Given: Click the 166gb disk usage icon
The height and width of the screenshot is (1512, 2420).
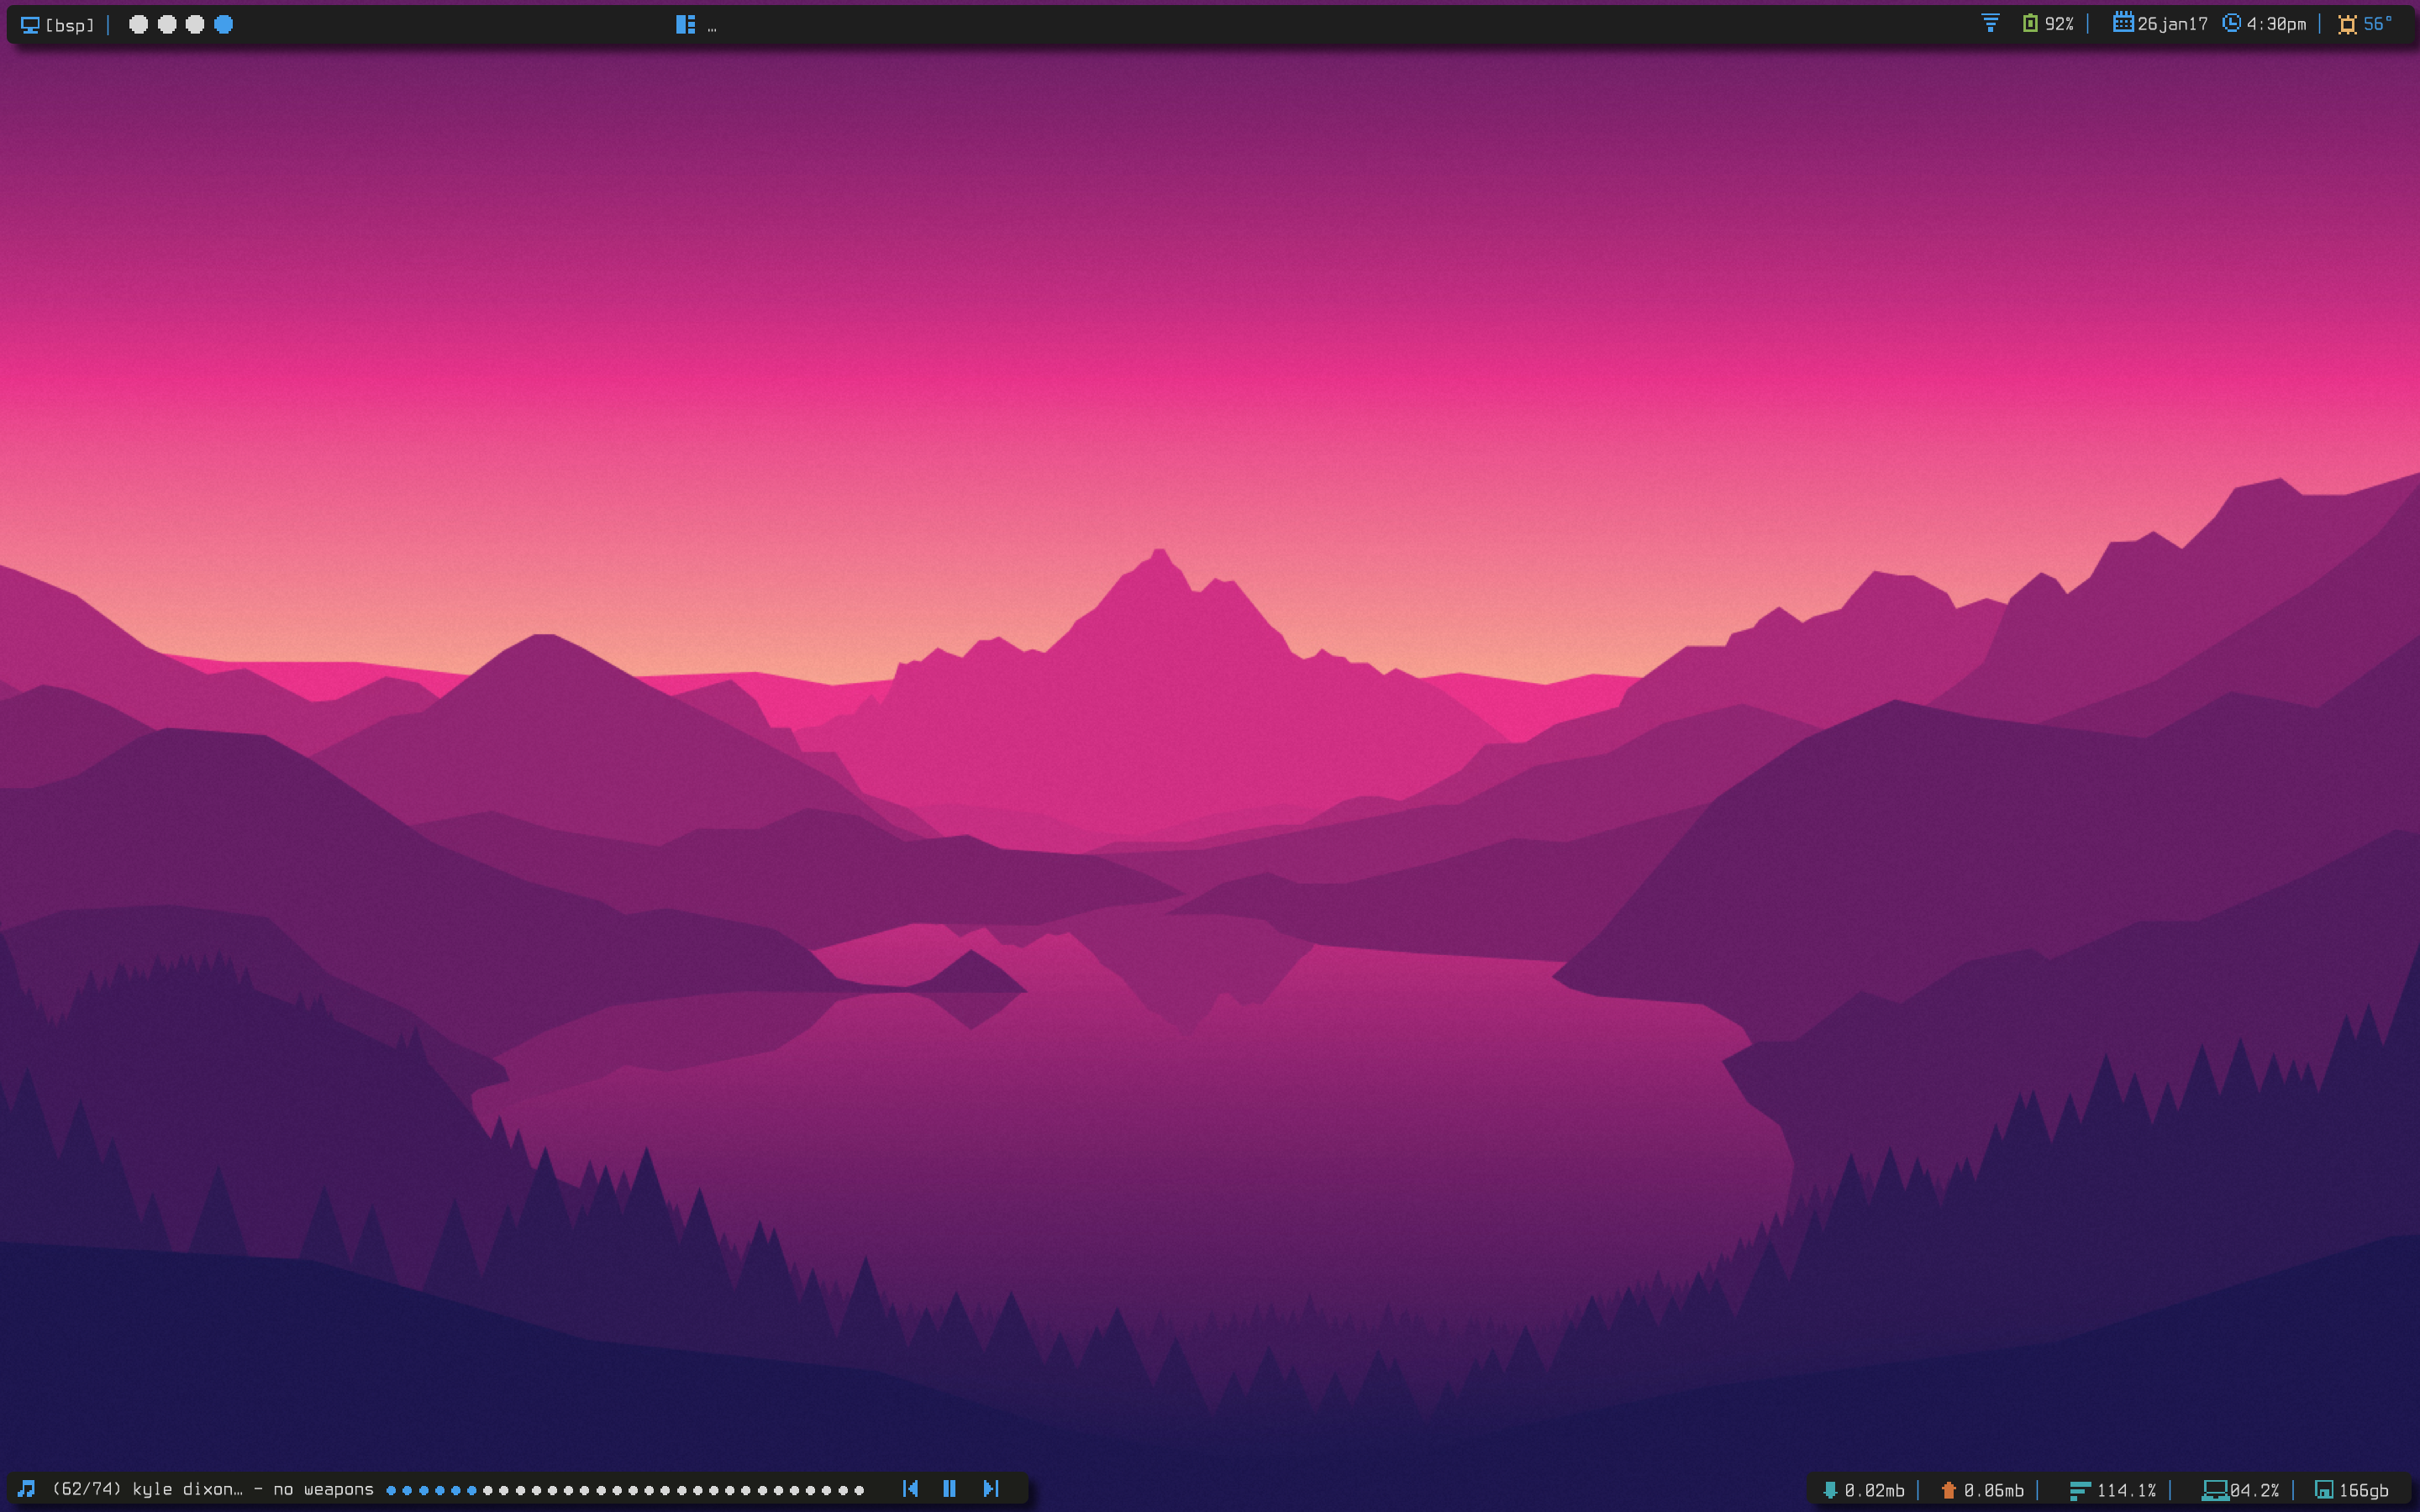Looking at the screenshot, I should [2324, 1490].
